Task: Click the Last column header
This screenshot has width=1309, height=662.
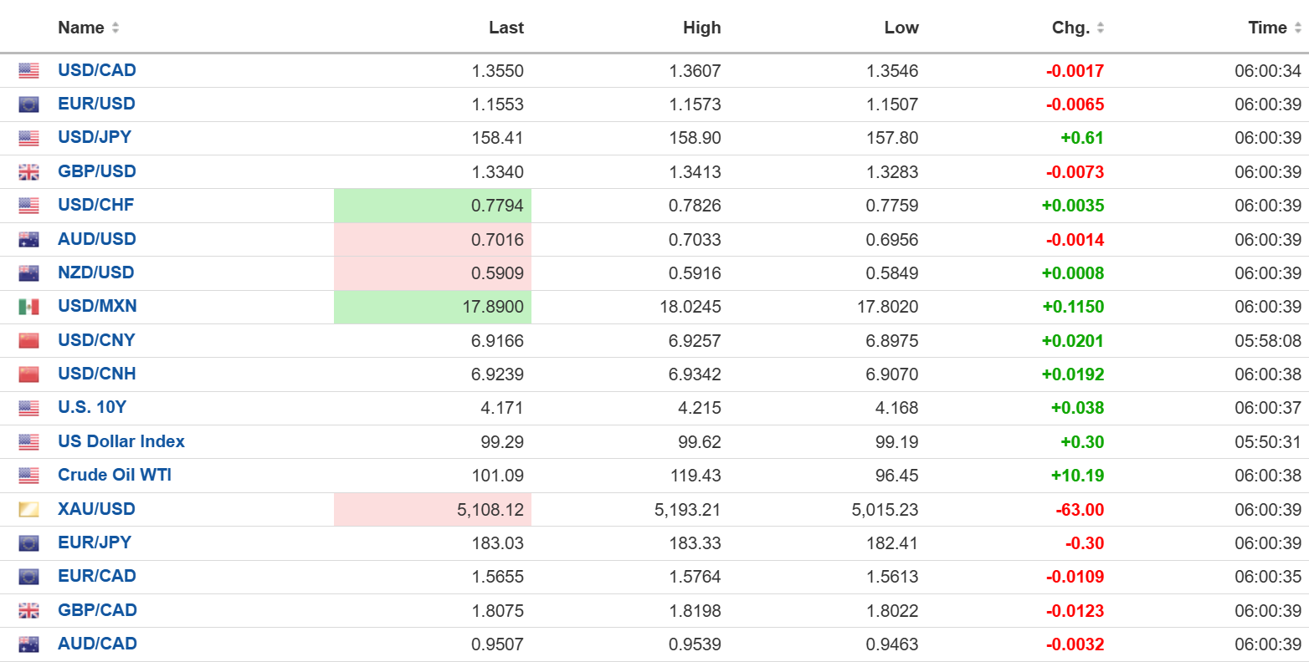Action: tap(506, 28)
